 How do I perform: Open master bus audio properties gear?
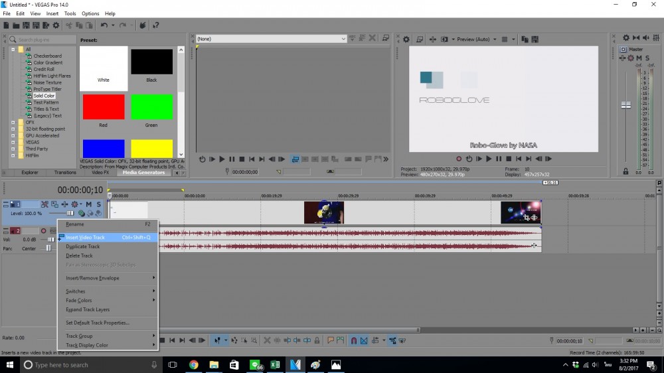[x=626, y=38]
